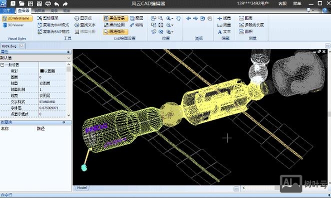The height and width of the screenshot is (198, 331).
Task: Click the 路径 column header in favorites
Action: click(40, 128)
